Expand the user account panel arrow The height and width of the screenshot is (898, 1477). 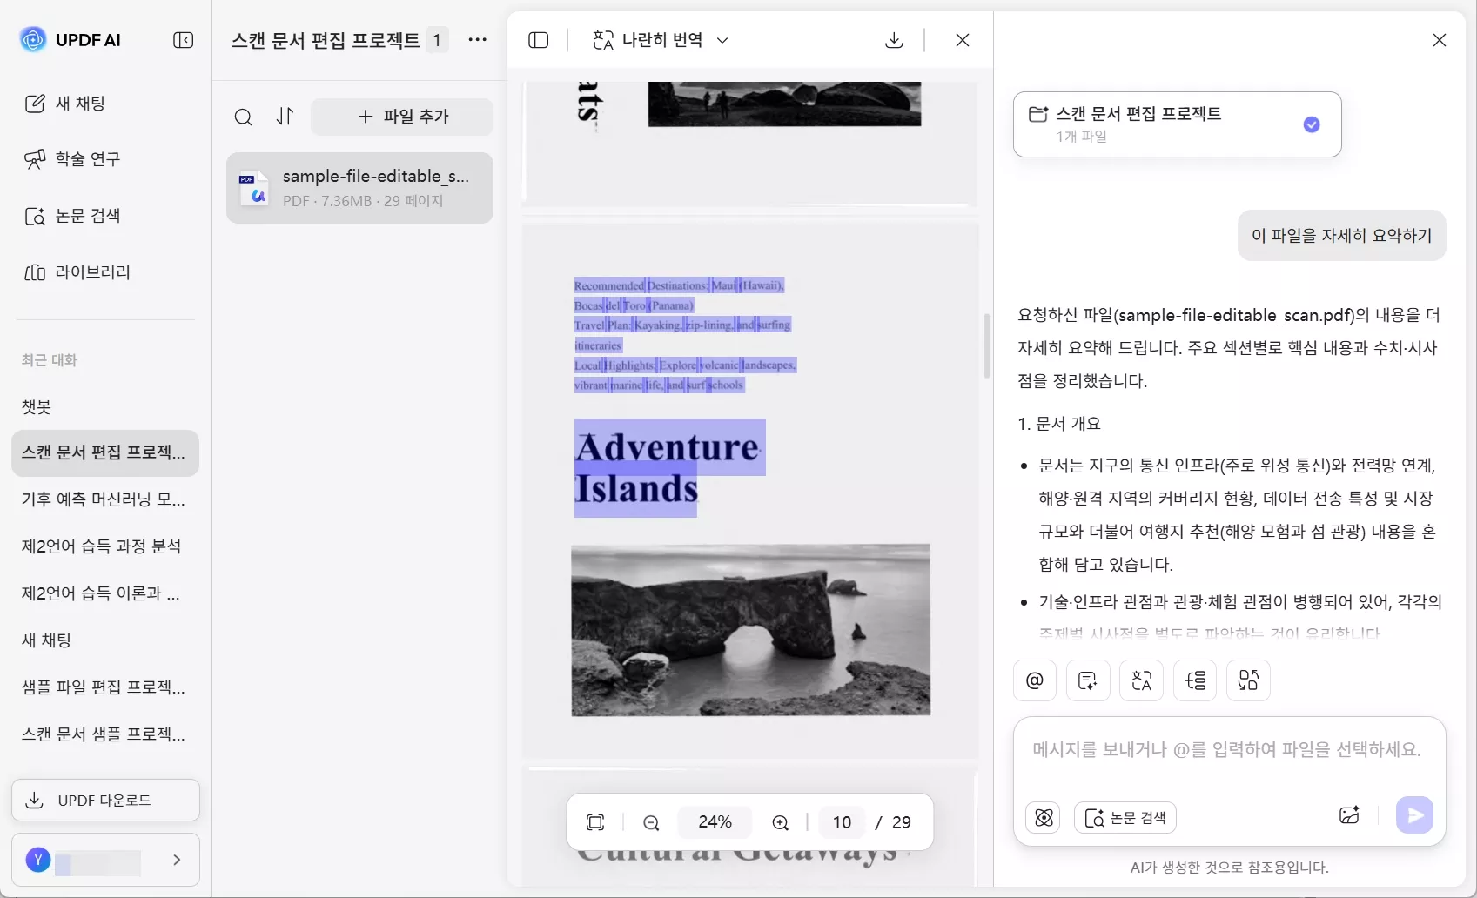pos(178,860)
